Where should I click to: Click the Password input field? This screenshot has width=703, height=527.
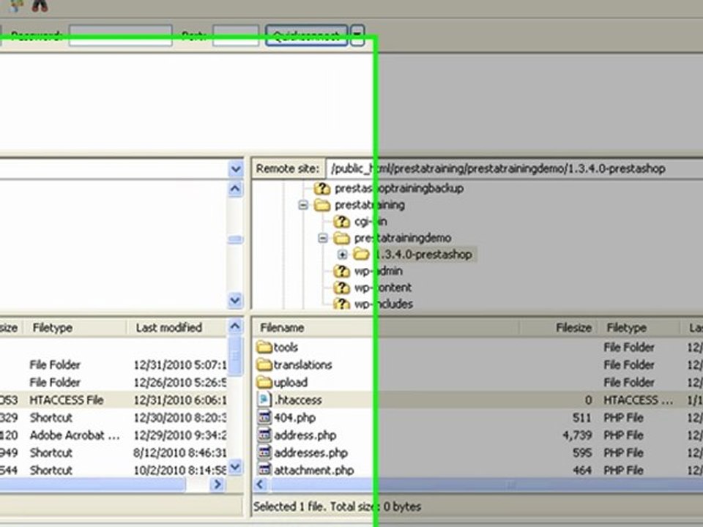(120, 35)
